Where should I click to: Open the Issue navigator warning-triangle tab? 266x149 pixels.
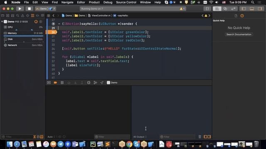point(22,16)
